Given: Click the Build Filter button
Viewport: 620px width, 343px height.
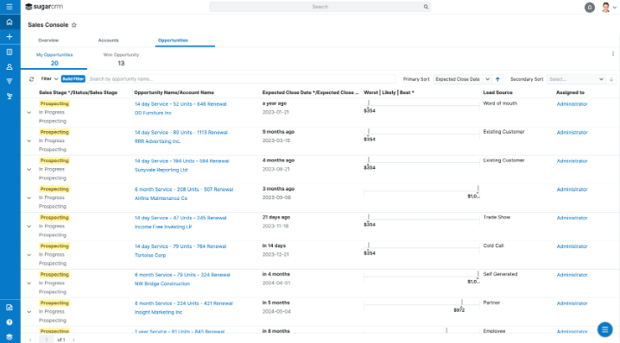Looking at the screenshot, I should [73, 79].
